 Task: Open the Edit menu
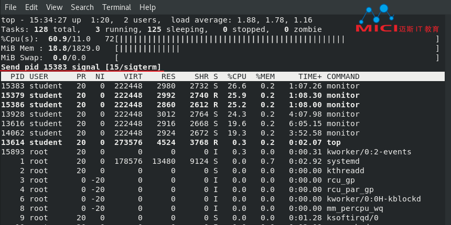[x=31, y=7]
